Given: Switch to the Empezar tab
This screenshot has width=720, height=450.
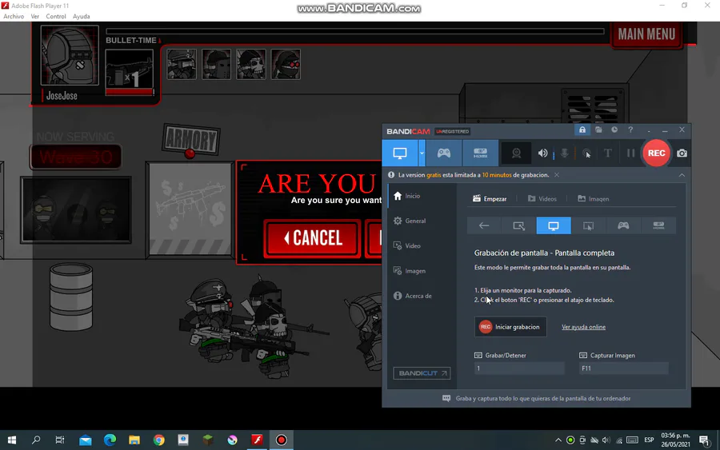Looking at the screenshot, I should [x=490, y=199].
